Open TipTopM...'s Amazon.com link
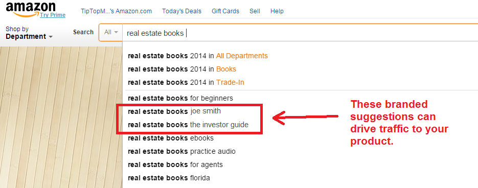478x188 pixels. pos(116,11)
